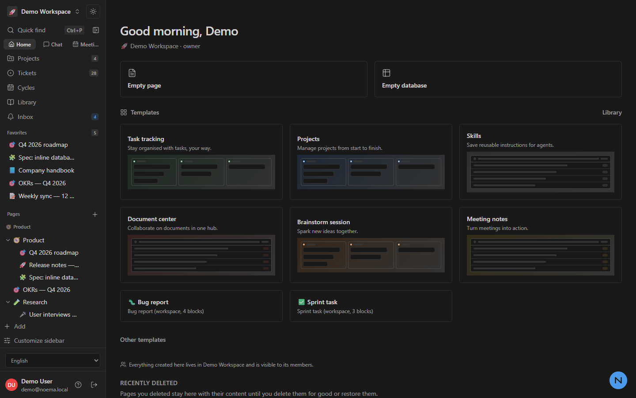The height and width of the screenshot is (398, 636).
Task: Select the Brainstorm session template
Action: click(x=371, y=245)
